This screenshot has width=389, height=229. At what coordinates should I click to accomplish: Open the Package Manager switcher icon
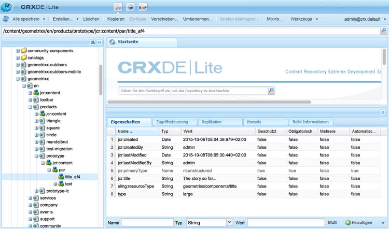pos(131,7)
